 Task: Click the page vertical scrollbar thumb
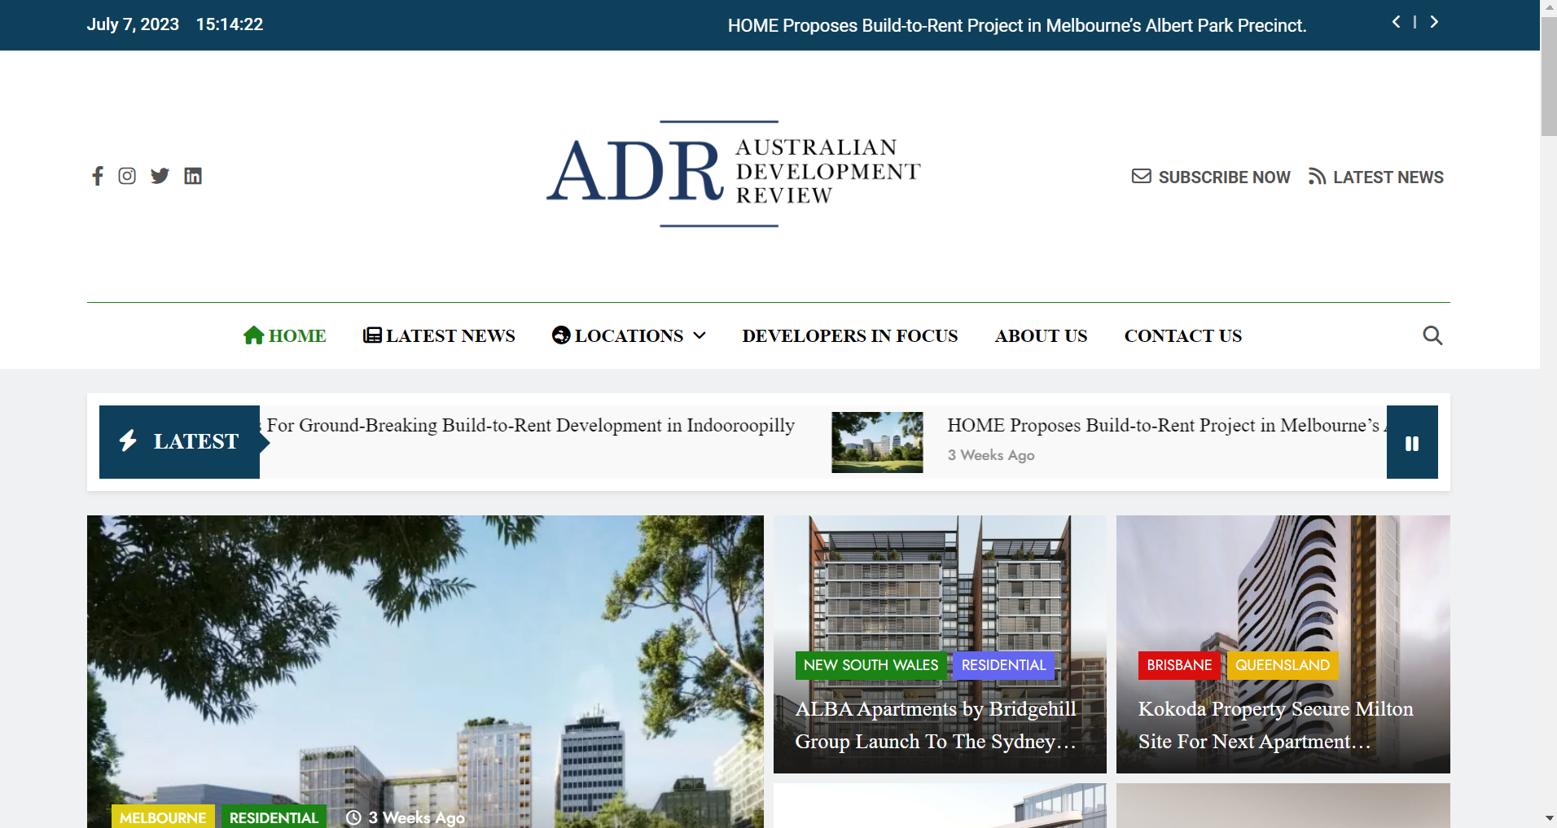pos(1548,77)
